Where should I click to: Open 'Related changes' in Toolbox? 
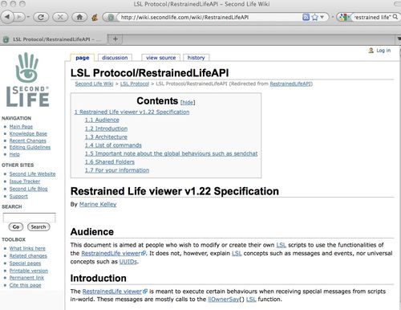pos(28,255)
